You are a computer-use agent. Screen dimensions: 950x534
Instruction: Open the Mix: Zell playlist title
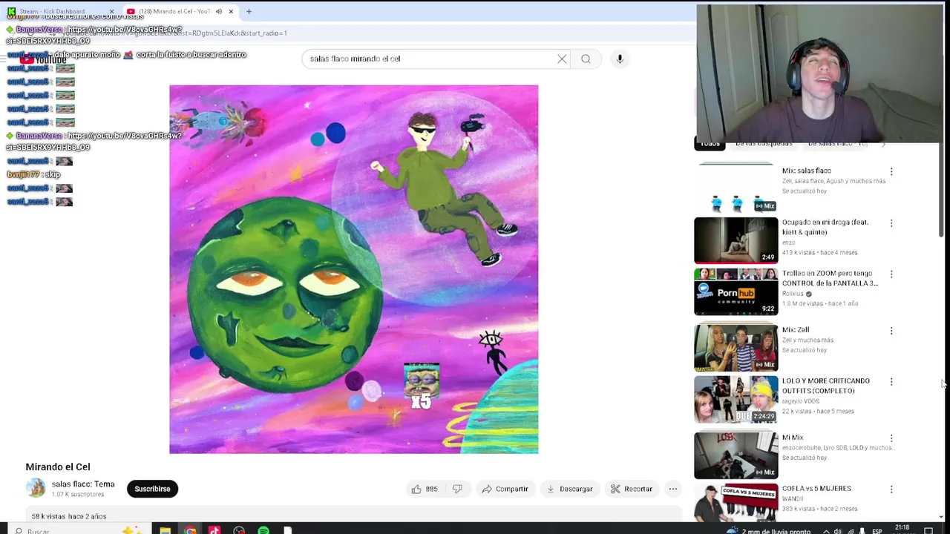pyautogui.click(x=796, y=329)
